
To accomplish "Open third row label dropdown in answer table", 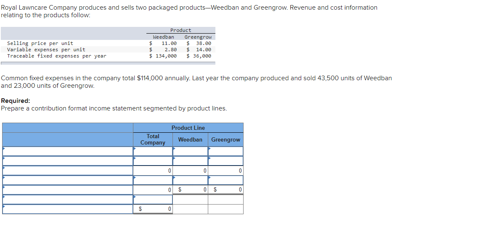I will tap(68, 171).
